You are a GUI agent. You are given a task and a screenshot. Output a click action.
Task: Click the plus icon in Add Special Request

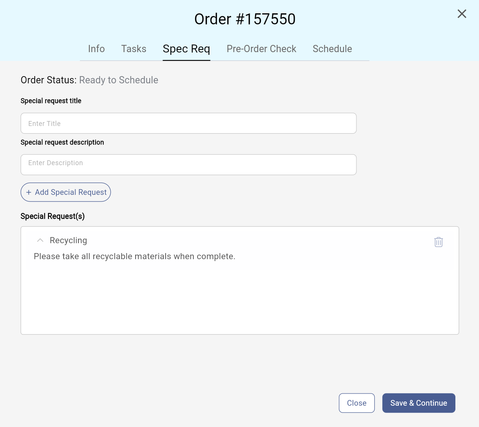point(29,193)
